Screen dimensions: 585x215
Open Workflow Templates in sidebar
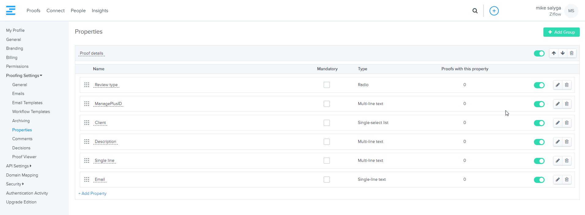(x=31, y=112)
